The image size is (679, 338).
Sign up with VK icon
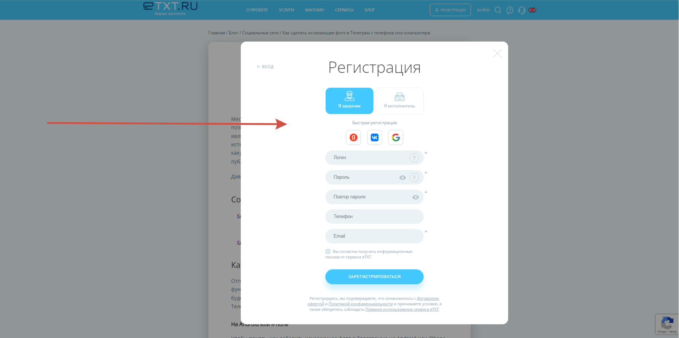coord(374,138)
